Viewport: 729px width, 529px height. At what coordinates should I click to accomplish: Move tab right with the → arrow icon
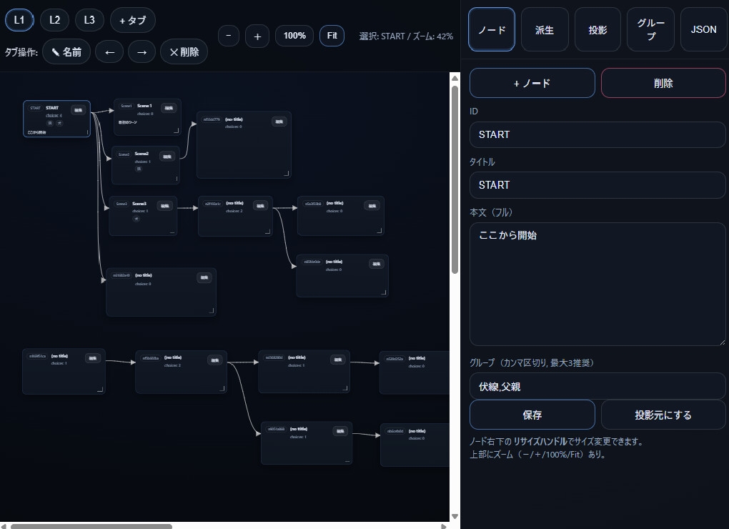[142, 51]
